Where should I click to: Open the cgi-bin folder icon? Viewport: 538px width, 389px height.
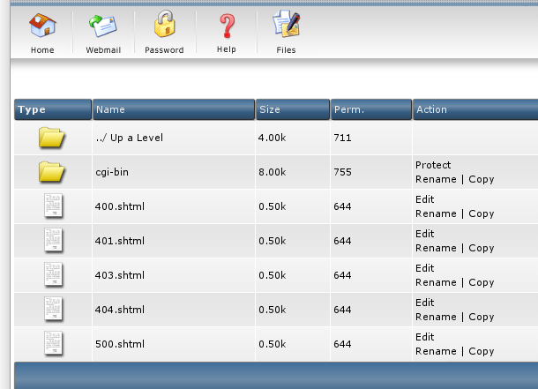(51, 172)
